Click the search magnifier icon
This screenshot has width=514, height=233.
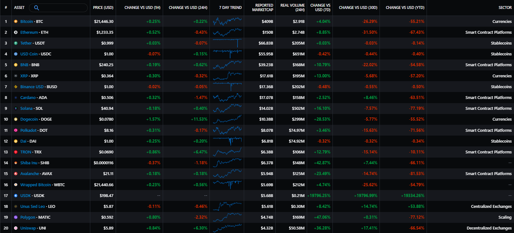point(36,8)
